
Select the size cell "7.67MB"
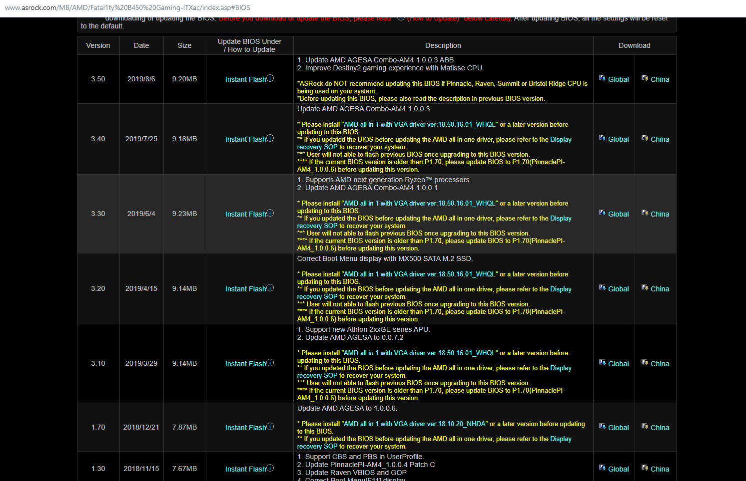click(184, 469)
